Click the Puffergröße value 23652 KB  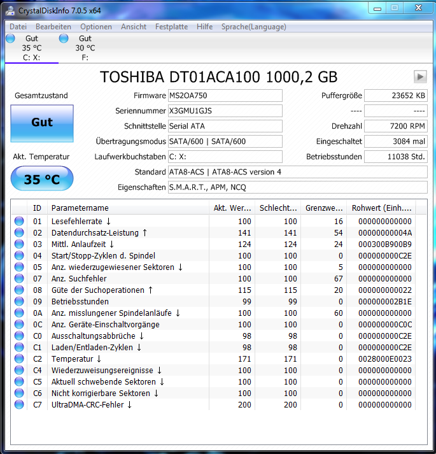point(396,96)
